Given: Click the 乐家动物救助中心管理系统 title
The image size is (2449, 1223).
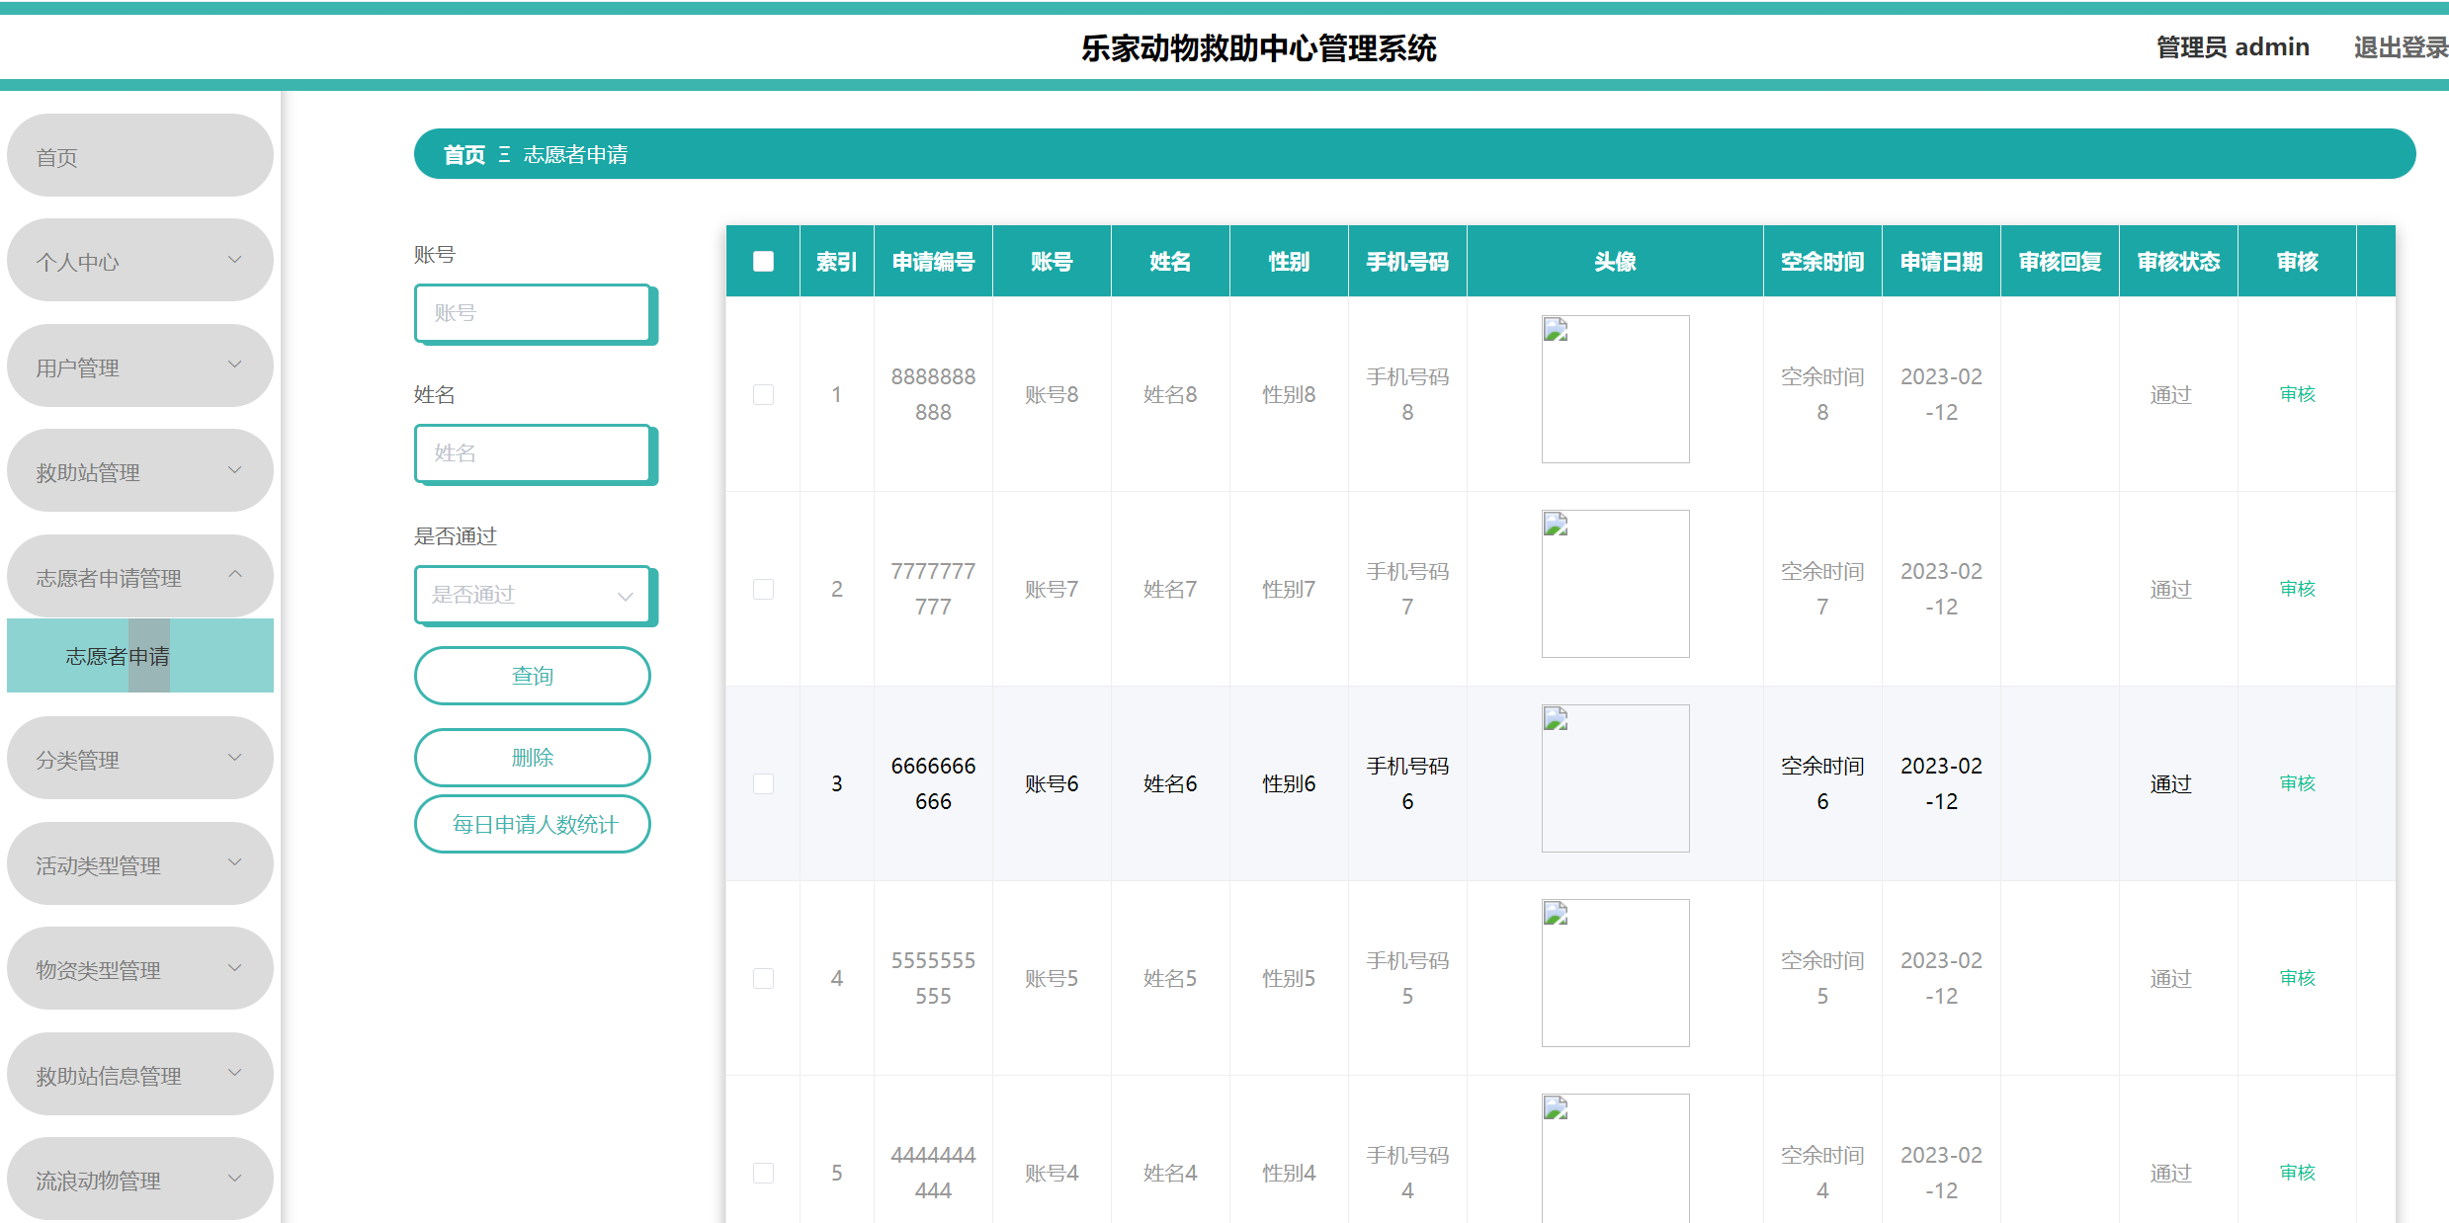Looking at the screenshot, I should pos(1258,48).
